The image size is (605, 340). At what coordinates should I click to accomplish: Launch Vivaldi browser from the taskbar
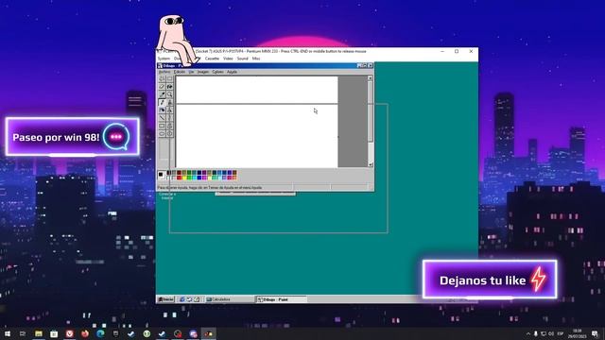69,333
